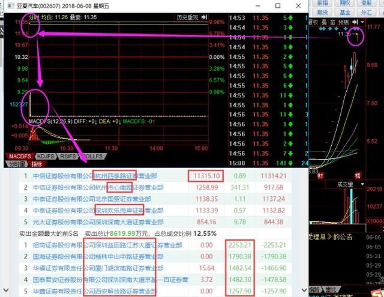Open 中泰证券 北京国贸证券营业部 link

(x=92, y=199)
